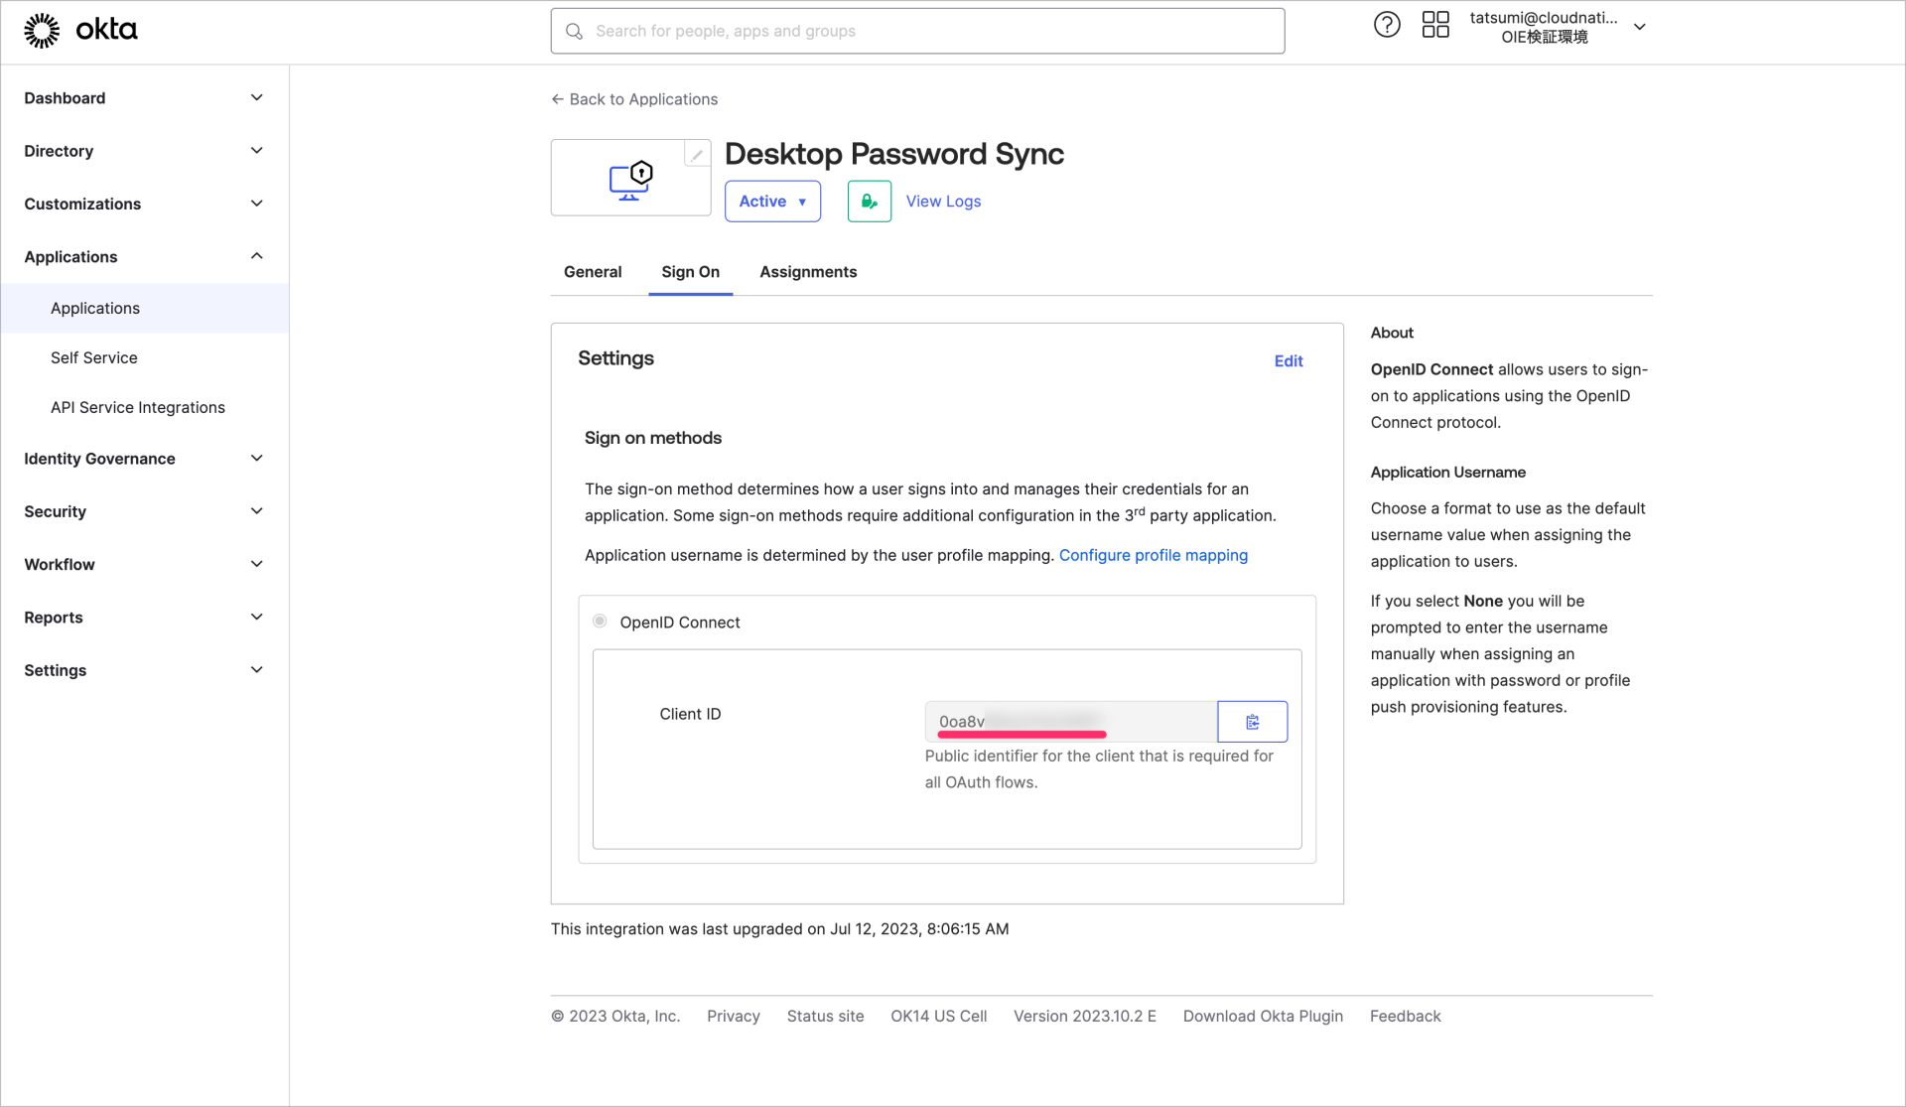Viewport: 1906px width, 1107px height.
Task: Click the pencil icon to edit app logo
Action: (x=697, y=154)
